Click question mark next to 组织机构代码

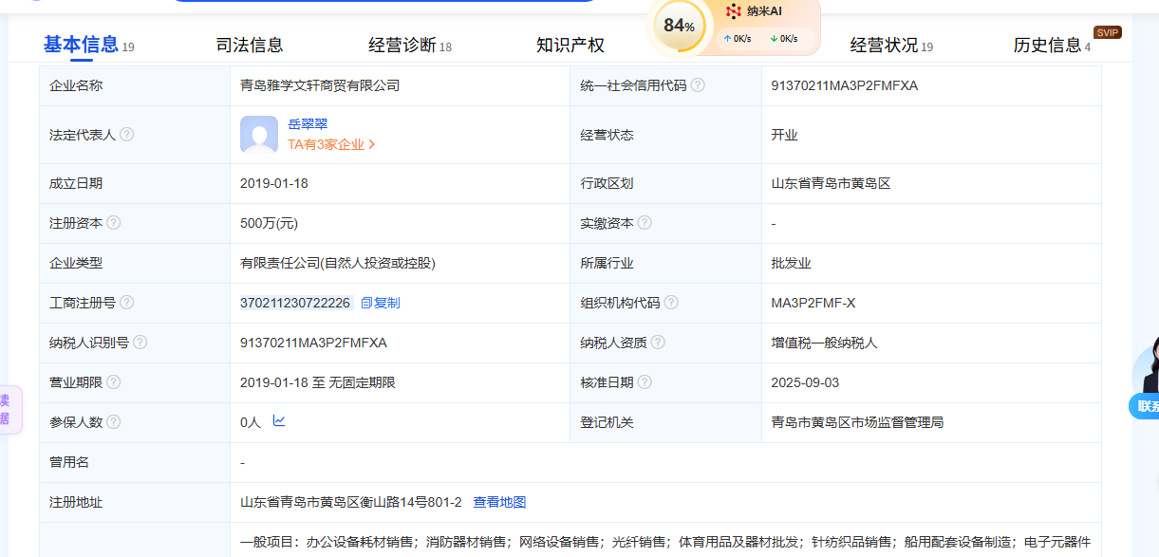pyautogui.click(x=671, y=303)
